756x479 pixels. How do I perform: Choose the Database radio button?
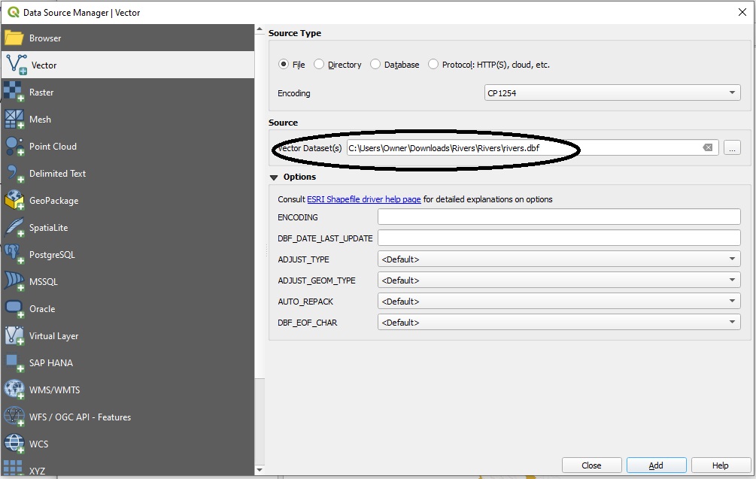(x=375, y=65)
